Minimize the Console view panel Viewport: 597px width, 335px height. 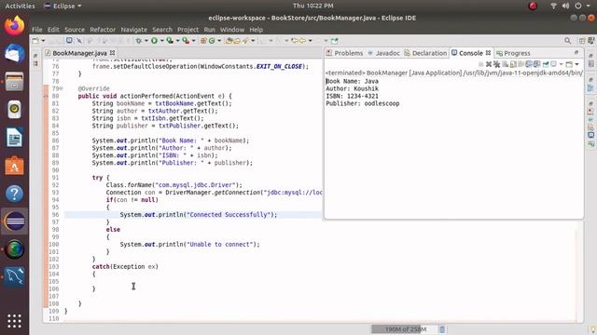(576, 52)
